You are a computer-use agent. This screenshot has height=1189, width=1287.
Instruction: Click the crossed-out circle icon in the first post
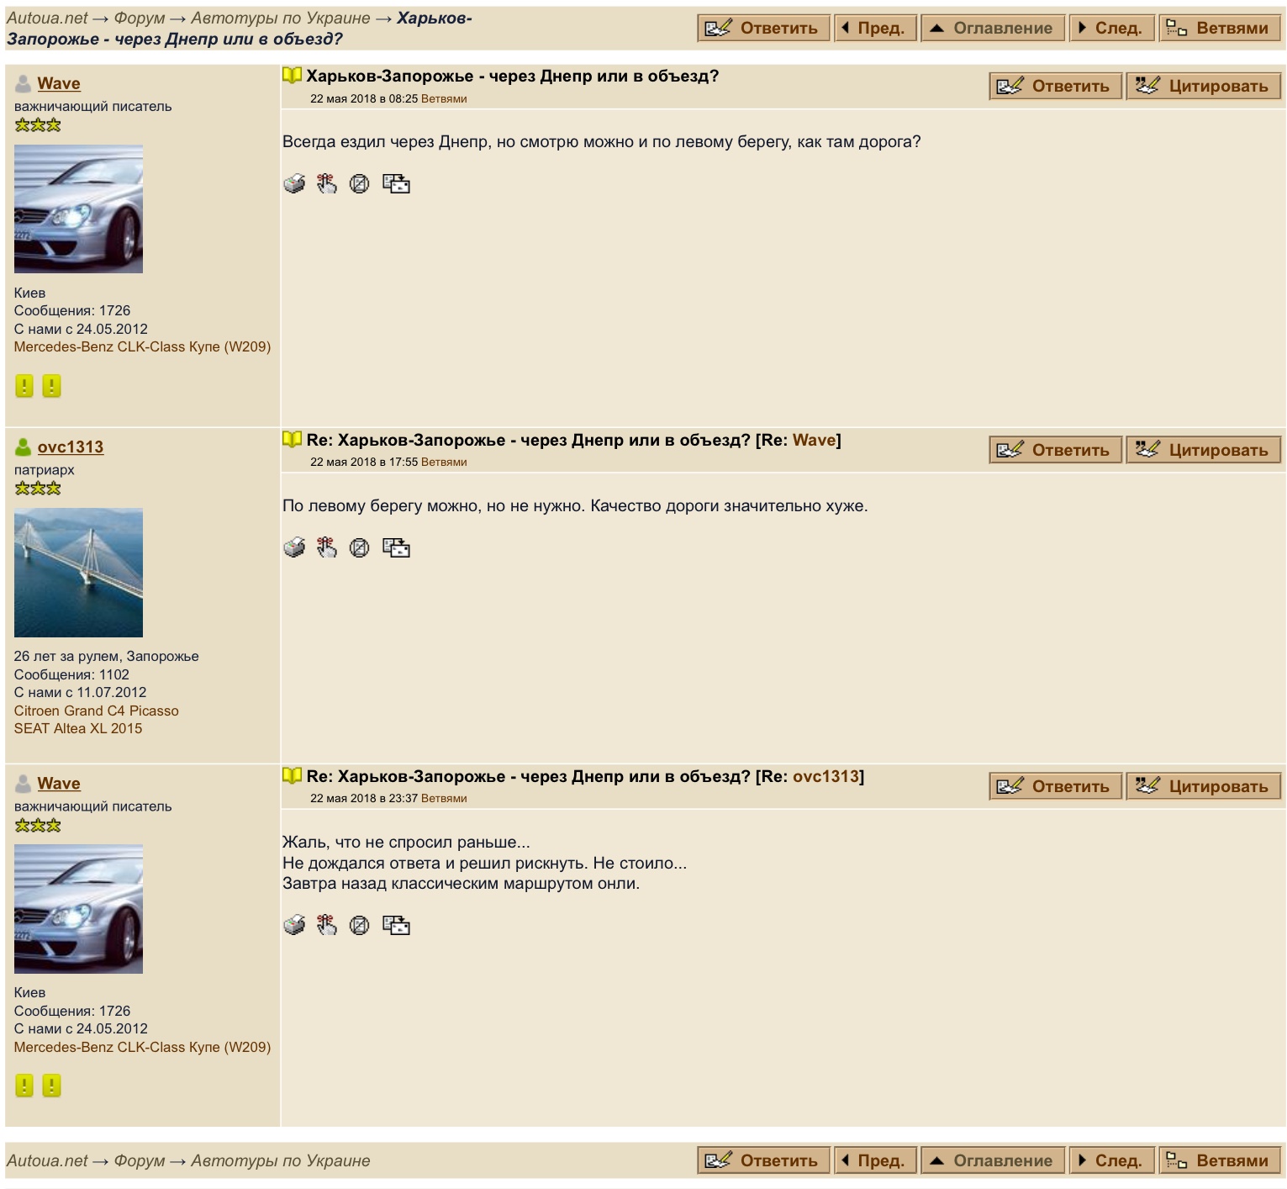coord(359,183)
